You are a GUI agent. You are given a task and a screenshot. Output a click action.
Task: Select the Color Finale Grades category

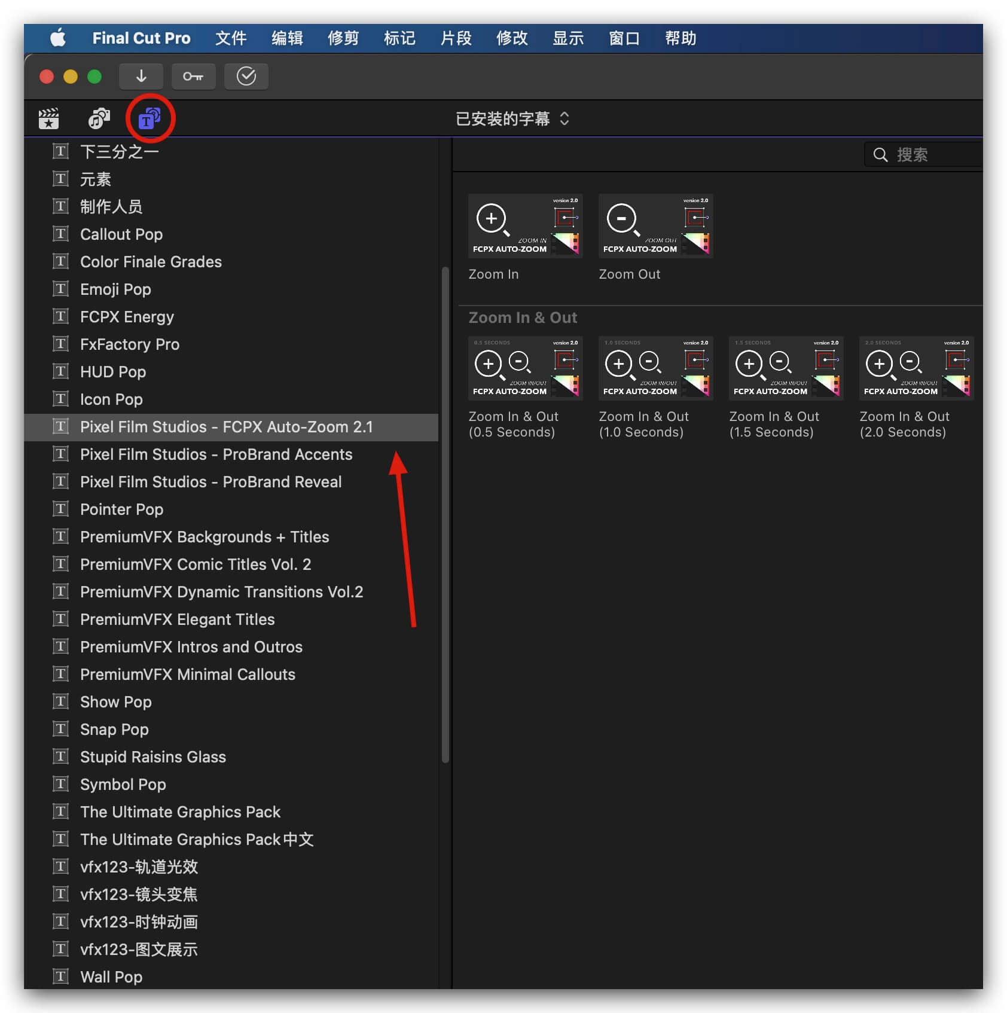(x=231, y=262)
